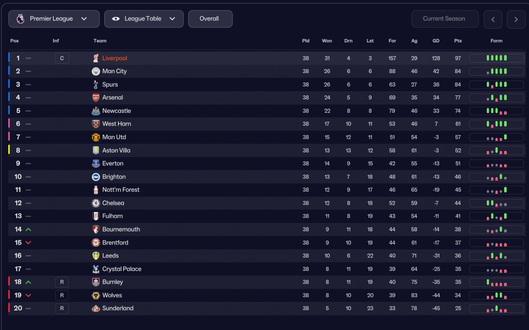Click the Everton crest icon
Viewport: 529px width, 330px height.
pyautogui.click(x=96, y=164)
